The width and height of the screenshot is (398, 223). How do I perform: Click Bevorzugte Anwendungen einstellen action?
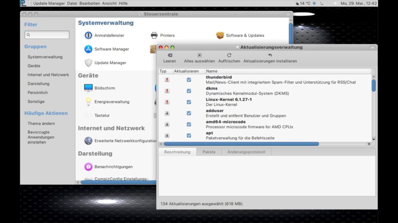pyautogui.click(x=41, y=137)
